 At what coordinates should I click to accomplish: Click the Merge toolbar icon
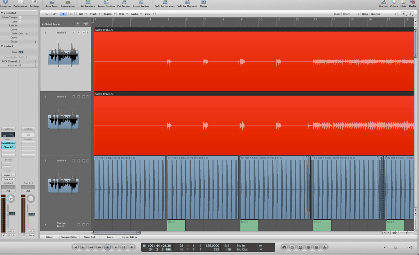[x=203, y=3]
